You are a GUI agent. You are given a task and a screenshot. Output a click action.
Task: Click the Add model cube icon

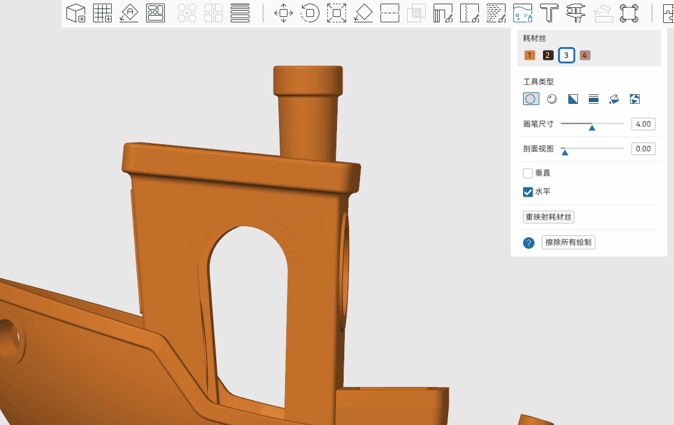(76, 13)
